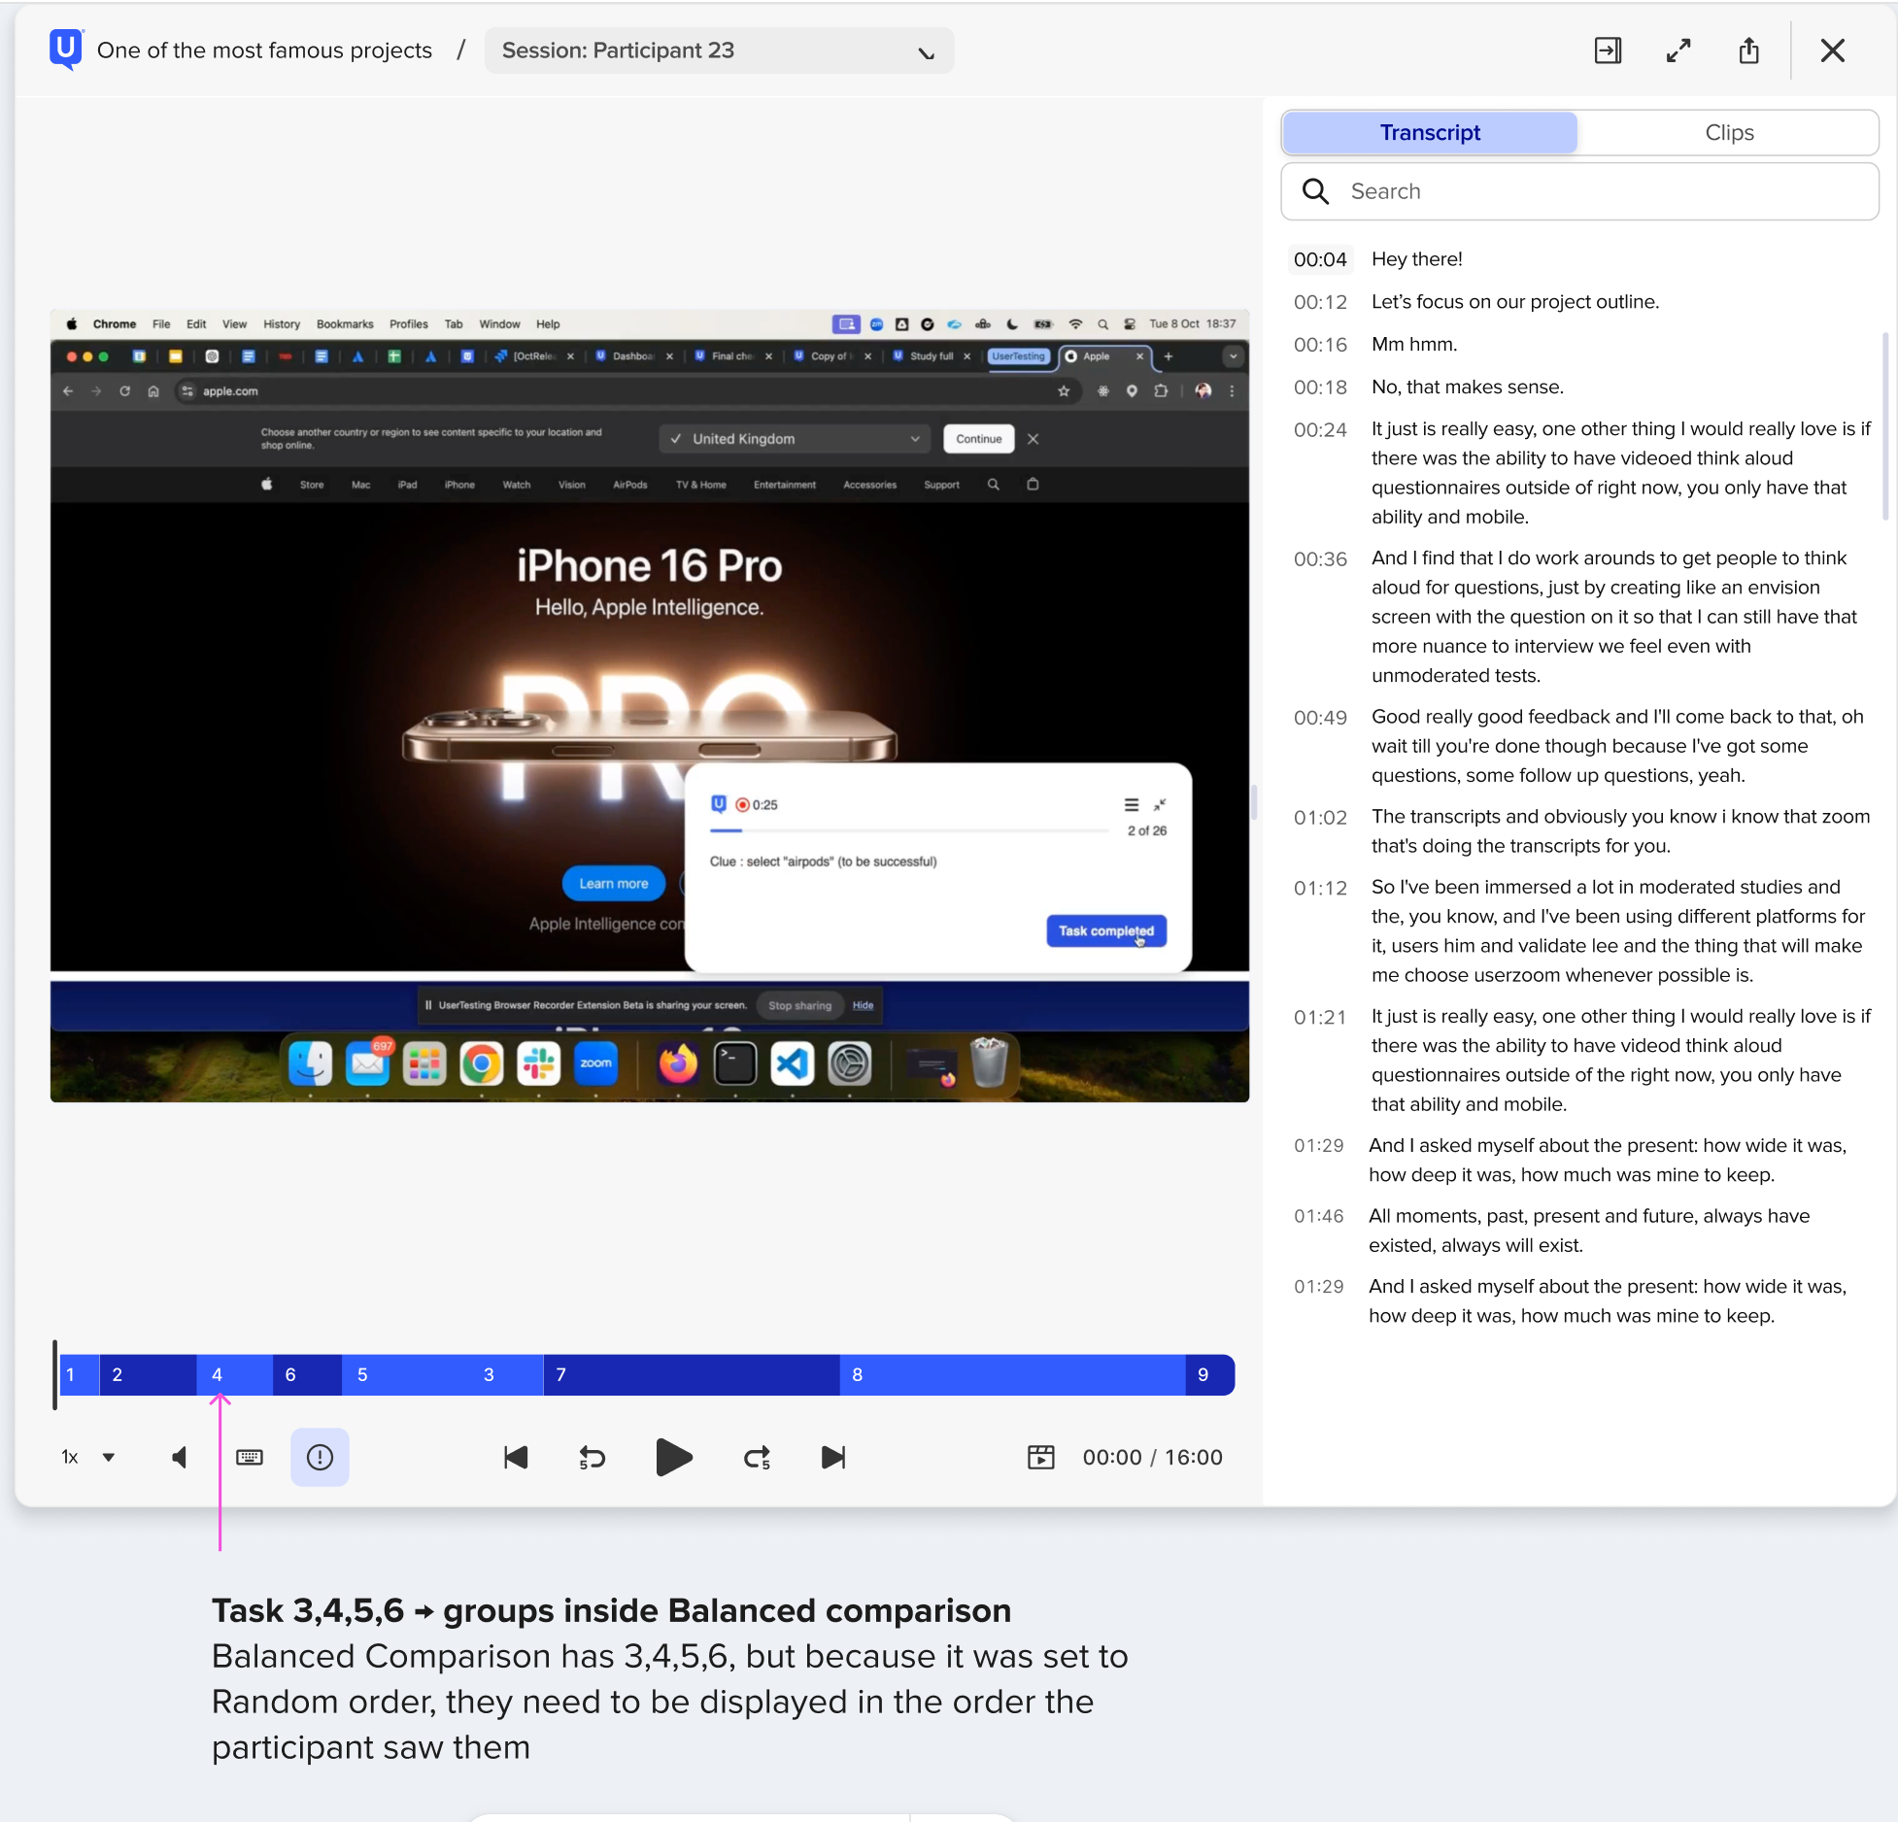Open the One of the most famous projects link
This screenshot has height=1822, width=1898.
[264, 51]
